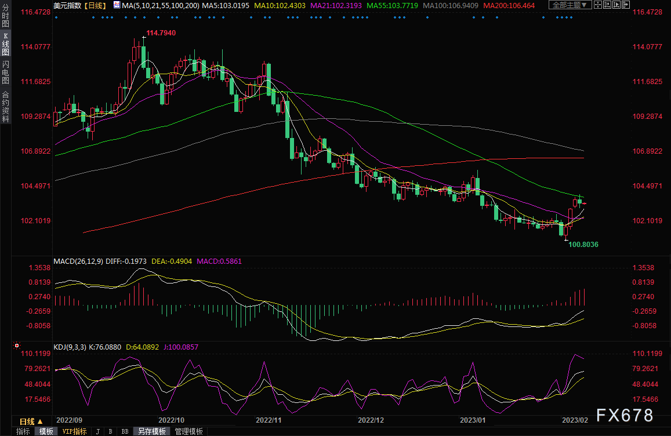Viewport: 671px width, 436px height.
Task: Click the expand-panel arrow icon at top right
Action: (626, 5)
